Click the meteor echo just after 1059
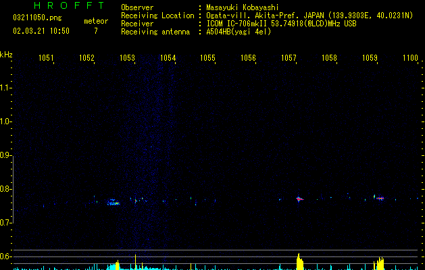Image resolution: width=425 pixels, height=270 pixels. (x=380, y=198)
